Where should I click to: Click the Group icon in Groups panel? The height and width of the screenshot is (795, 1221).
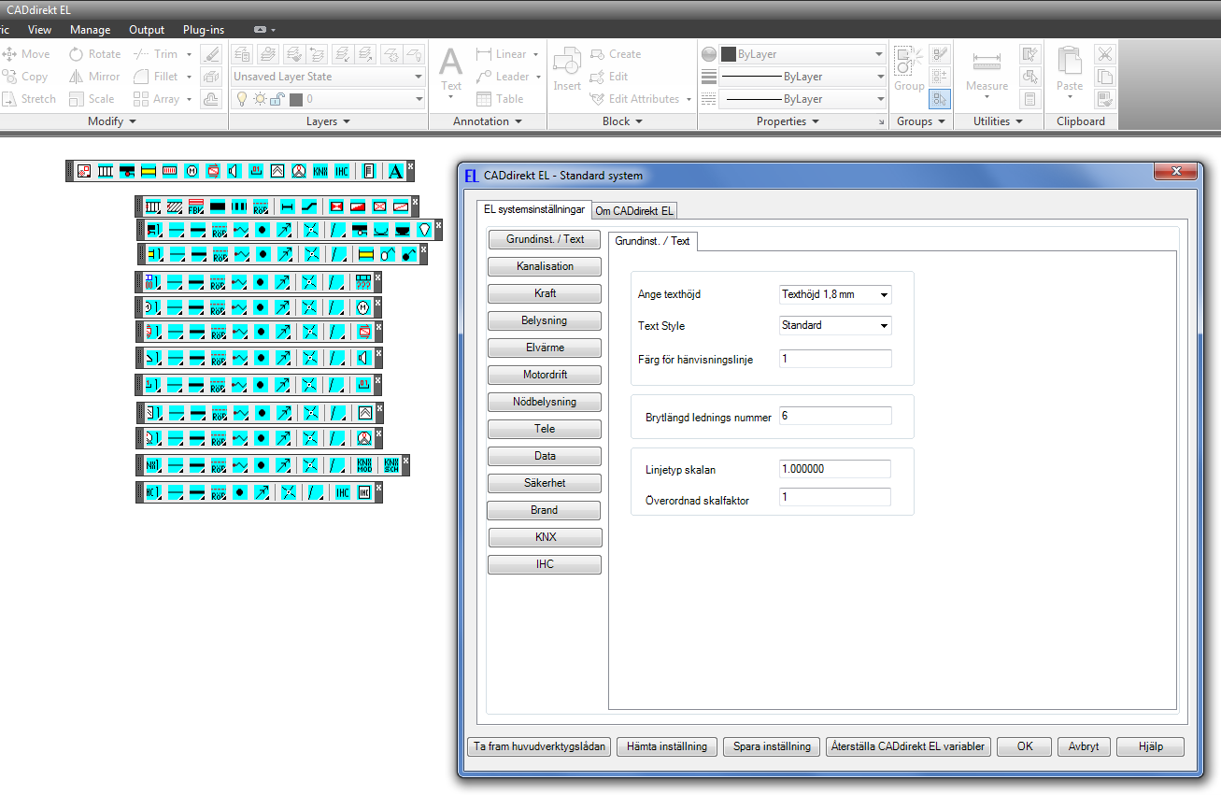click(x=908, y=70)
